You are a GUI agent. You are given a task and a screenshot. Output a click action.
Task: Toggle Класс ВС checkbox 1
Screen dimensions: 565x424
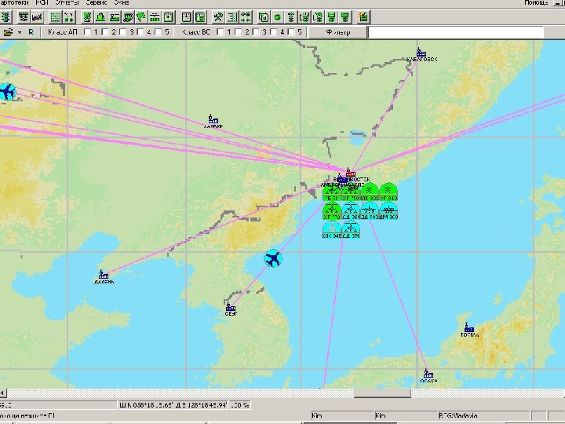[x=221, y=32]
